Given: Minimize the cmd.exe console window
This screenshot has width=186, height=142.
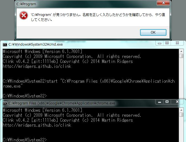Looking at the screenshot, I should (x=160, y=43).
